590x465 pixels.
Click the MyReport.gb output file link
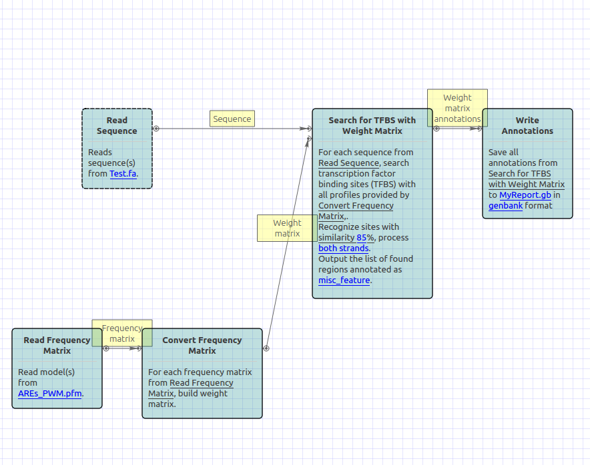coord(525,195)
